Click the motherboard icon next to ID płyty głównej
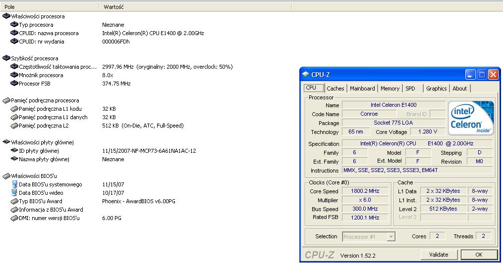This screenshot has height=264, width=503. 14,151
